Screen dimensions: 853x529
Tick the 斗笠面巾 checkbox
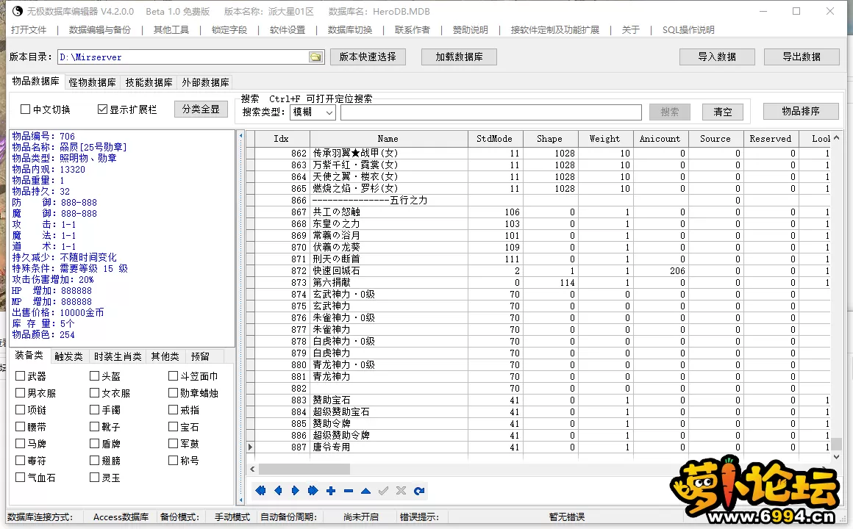coord(173,375)
